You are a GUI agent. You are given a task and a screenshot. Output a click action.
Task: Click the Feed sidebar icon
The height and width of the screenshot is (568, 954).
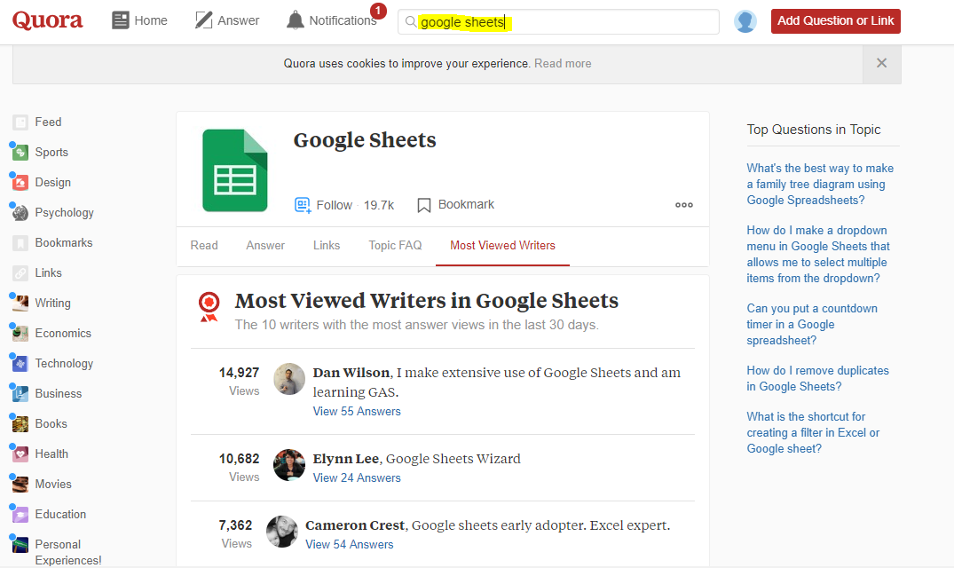coord(20,122)
